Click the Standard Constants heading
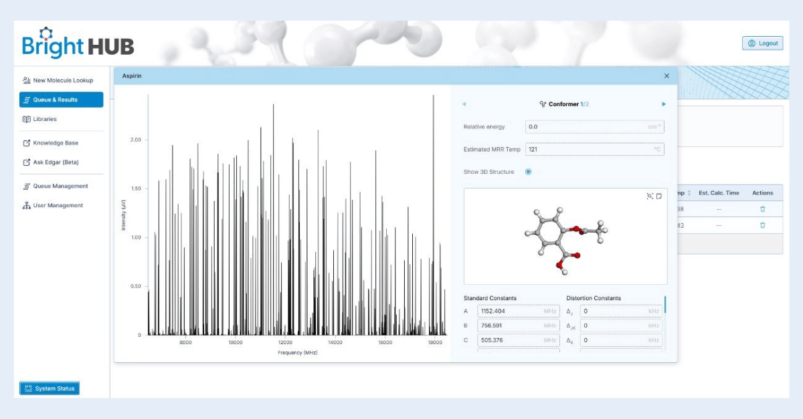This screenshot has width=803, height=419. pos(490,298)
